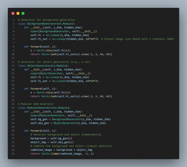
Task: Click comment '# Modular GAN Generator'
Action: pyautogui.click(x=36, y=104)
